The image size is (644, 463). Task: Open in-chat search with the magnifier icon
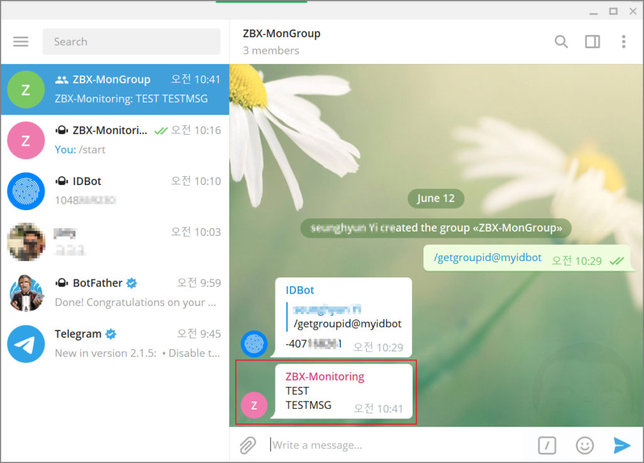pyautogui.click(x=561, y=42)
